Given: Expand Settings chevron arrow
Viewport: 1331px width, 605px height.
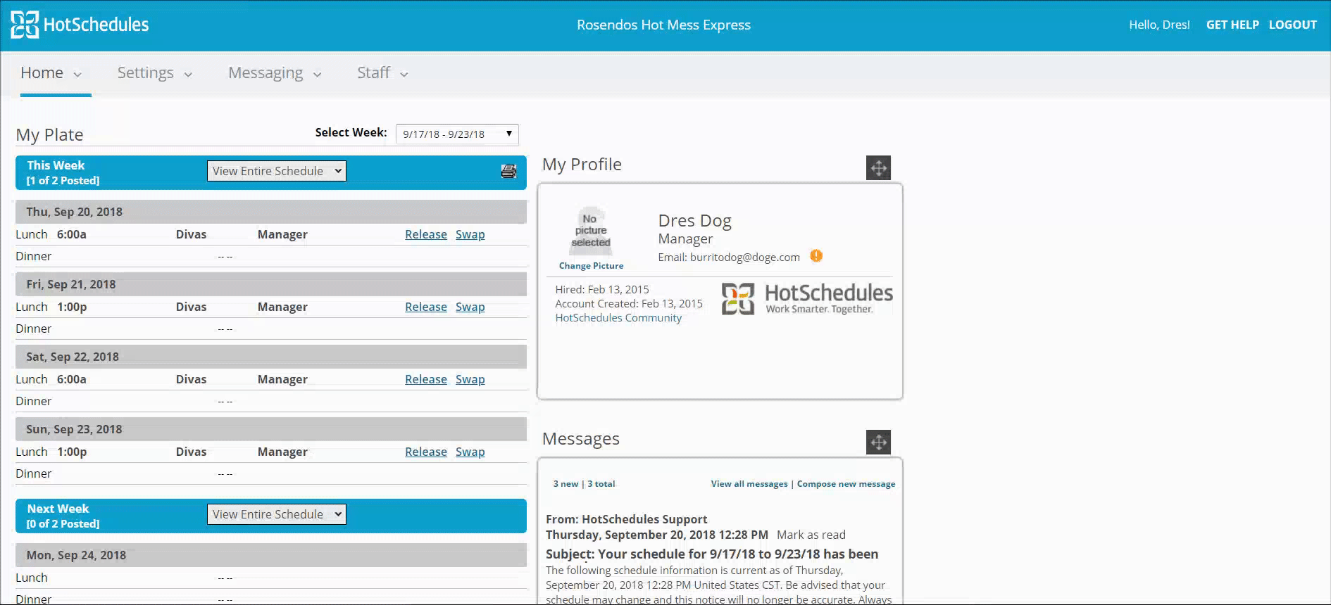Looking at the screenshot, I should [188, 75].
